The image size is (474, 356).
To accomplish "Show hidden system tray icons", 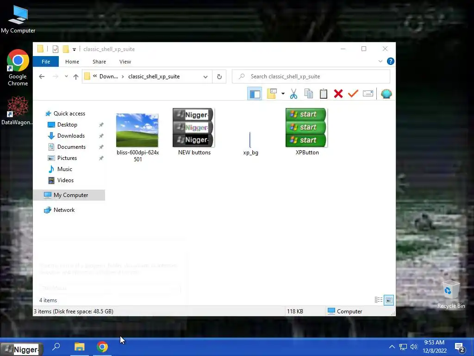I will pos(392,347).
